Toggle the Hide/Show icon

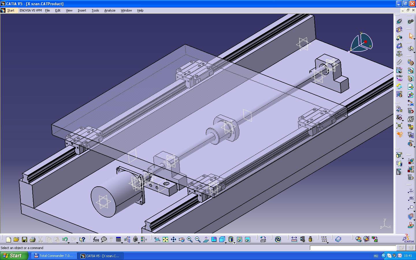point(239,239)
